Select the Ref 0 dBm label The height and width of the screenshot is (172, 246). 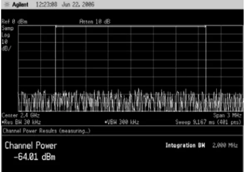(x=15, y=21)
